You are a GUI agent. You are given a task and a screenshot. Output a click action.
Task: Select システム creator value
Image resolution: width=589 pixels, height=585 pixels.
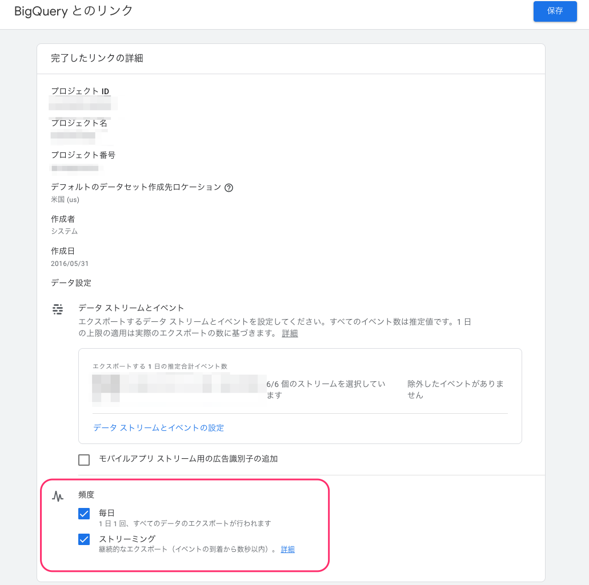[x=64, y=231]
